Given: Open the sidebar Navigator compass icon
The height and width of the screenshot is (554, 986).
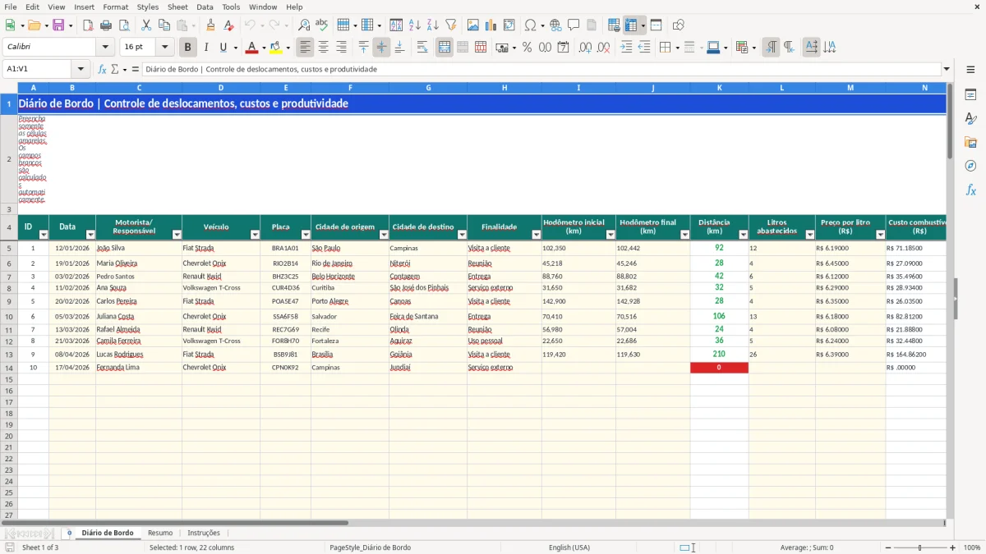Looking at the screenshot, I should [970, 166].
